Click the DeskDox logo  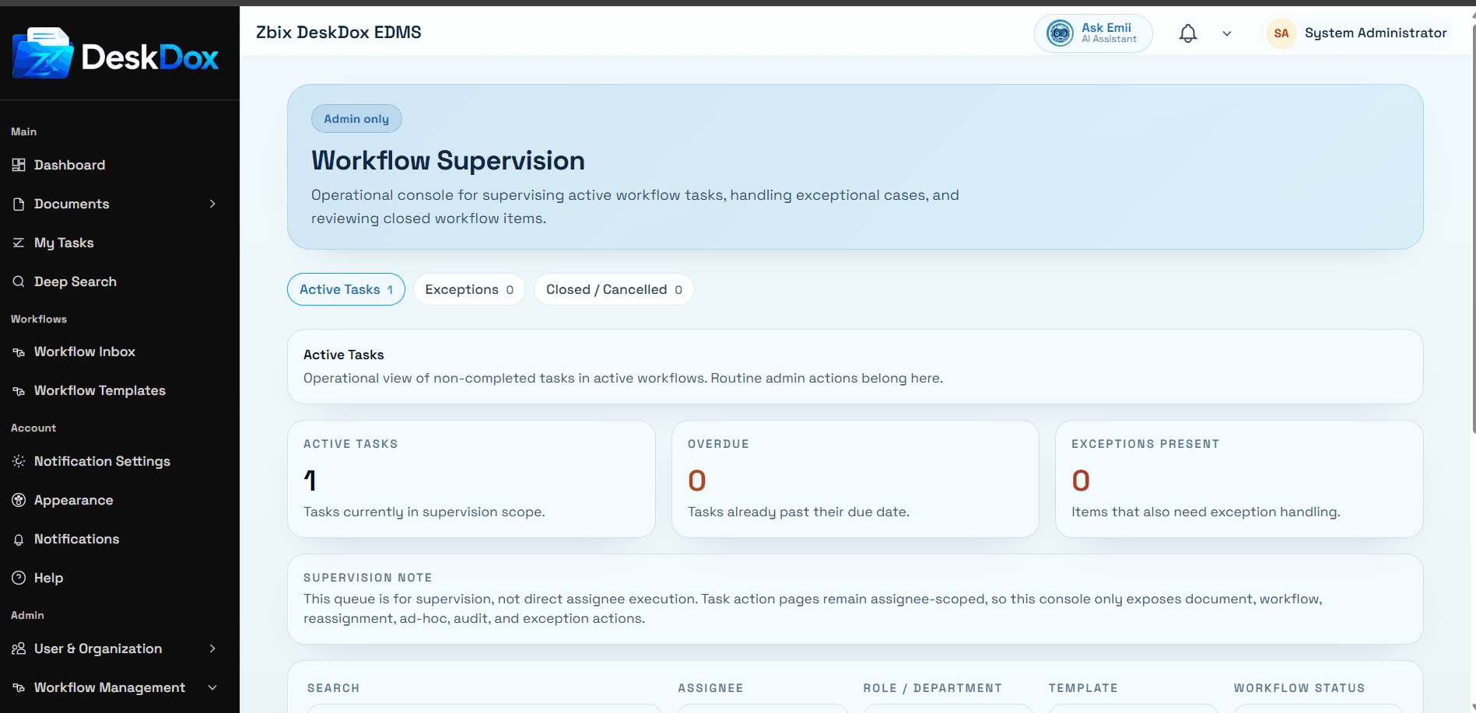(x=115, y=54)
